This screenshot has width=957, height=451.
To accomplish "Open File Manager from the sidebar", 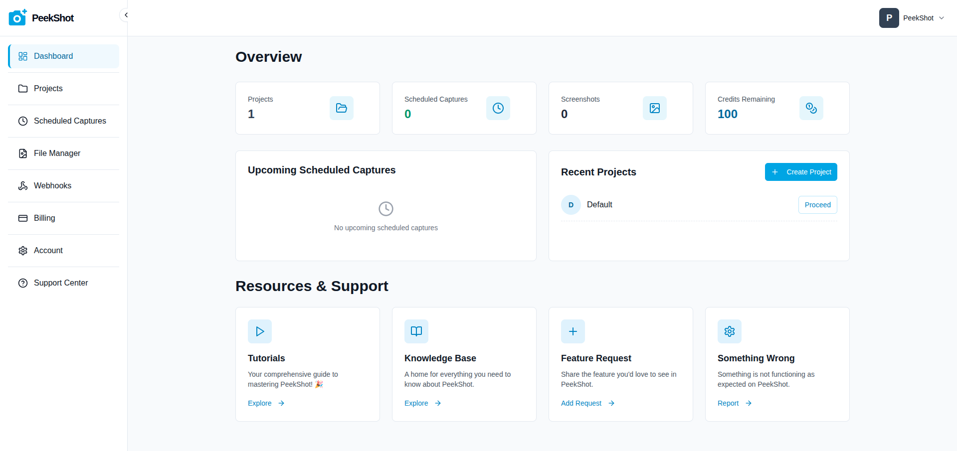I will coord(57,153).
